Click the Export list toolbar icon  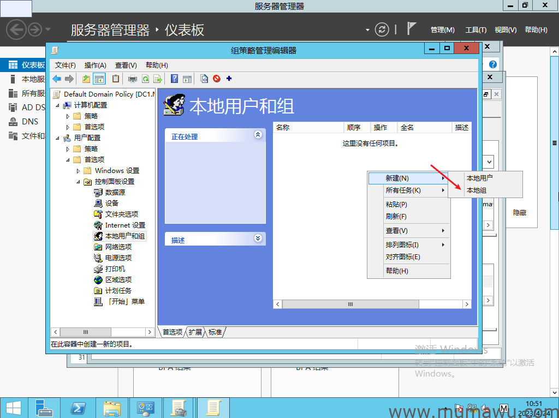coord(158,79)
